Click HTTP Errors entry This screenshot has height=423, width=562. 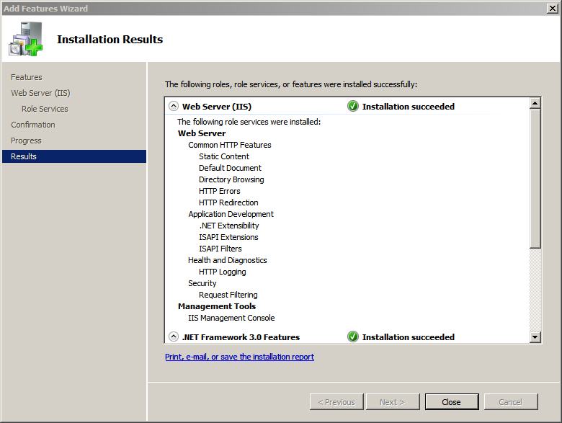219,191
